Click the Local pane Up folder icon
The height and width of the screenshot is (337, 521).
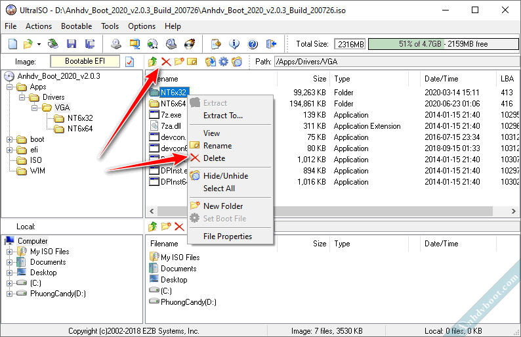(x=152, y=227)
